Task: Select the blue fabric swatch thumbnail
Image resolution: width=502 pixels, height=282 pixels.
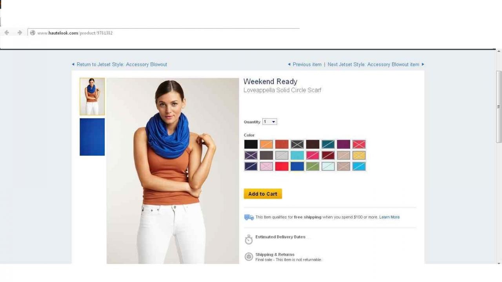Action: pyautogui.click(x=92, y=137)
